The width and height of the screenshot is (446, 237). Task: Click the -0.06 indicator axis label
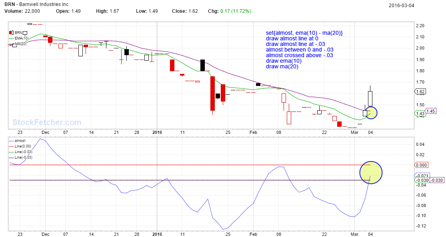(421, 195)
